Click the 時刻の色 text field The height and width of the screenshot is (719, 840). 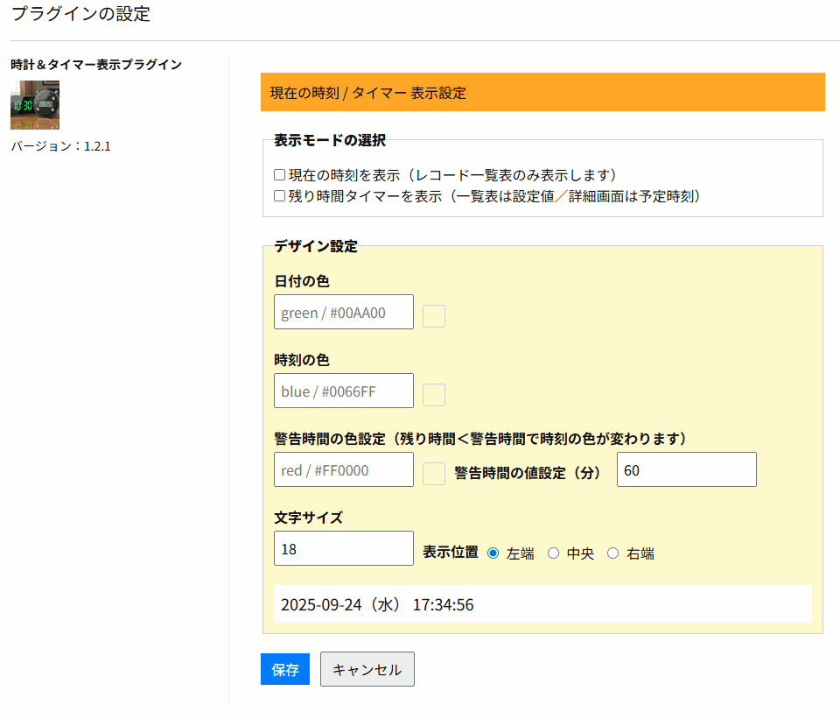point(343,391)
